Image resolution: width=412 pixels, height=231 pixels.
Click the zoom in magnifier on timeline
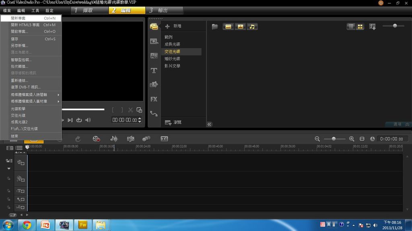(x=352, y=139)
